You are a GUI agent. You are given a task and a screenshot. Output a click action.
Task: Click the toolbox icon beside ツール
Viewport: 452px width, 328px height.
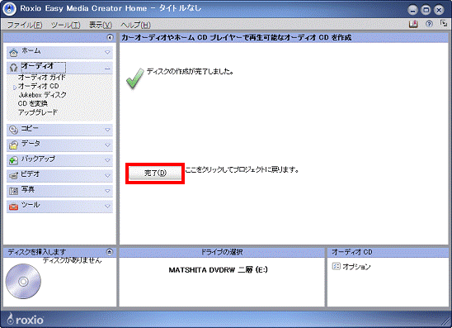pyautogui.click(x=13, y=207)
